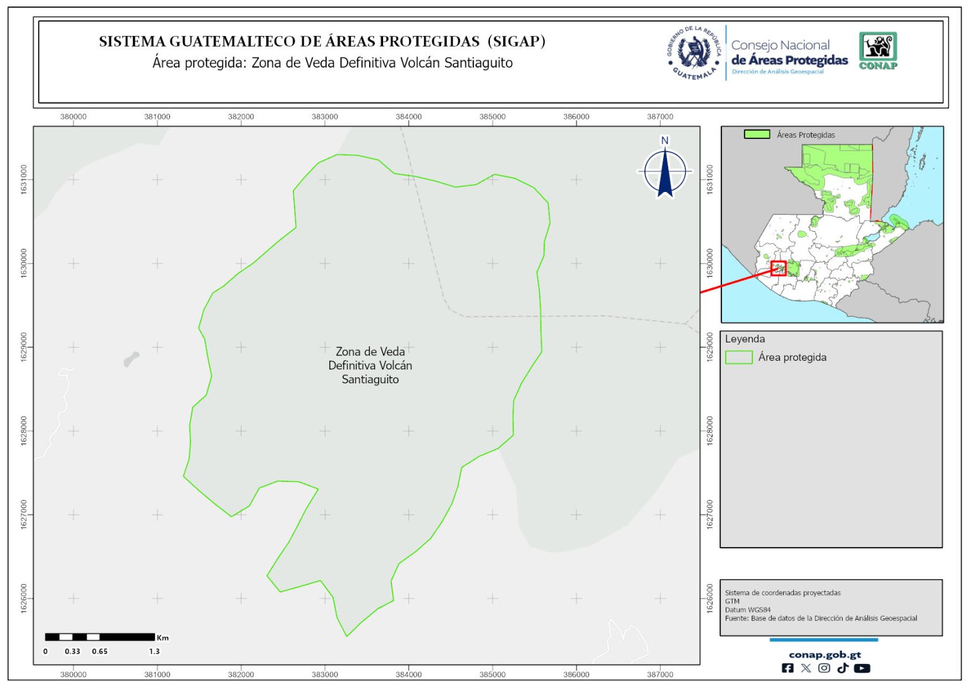The image size is (971, 686).
Task: Click the Leyenda heading
Action: 745,339
